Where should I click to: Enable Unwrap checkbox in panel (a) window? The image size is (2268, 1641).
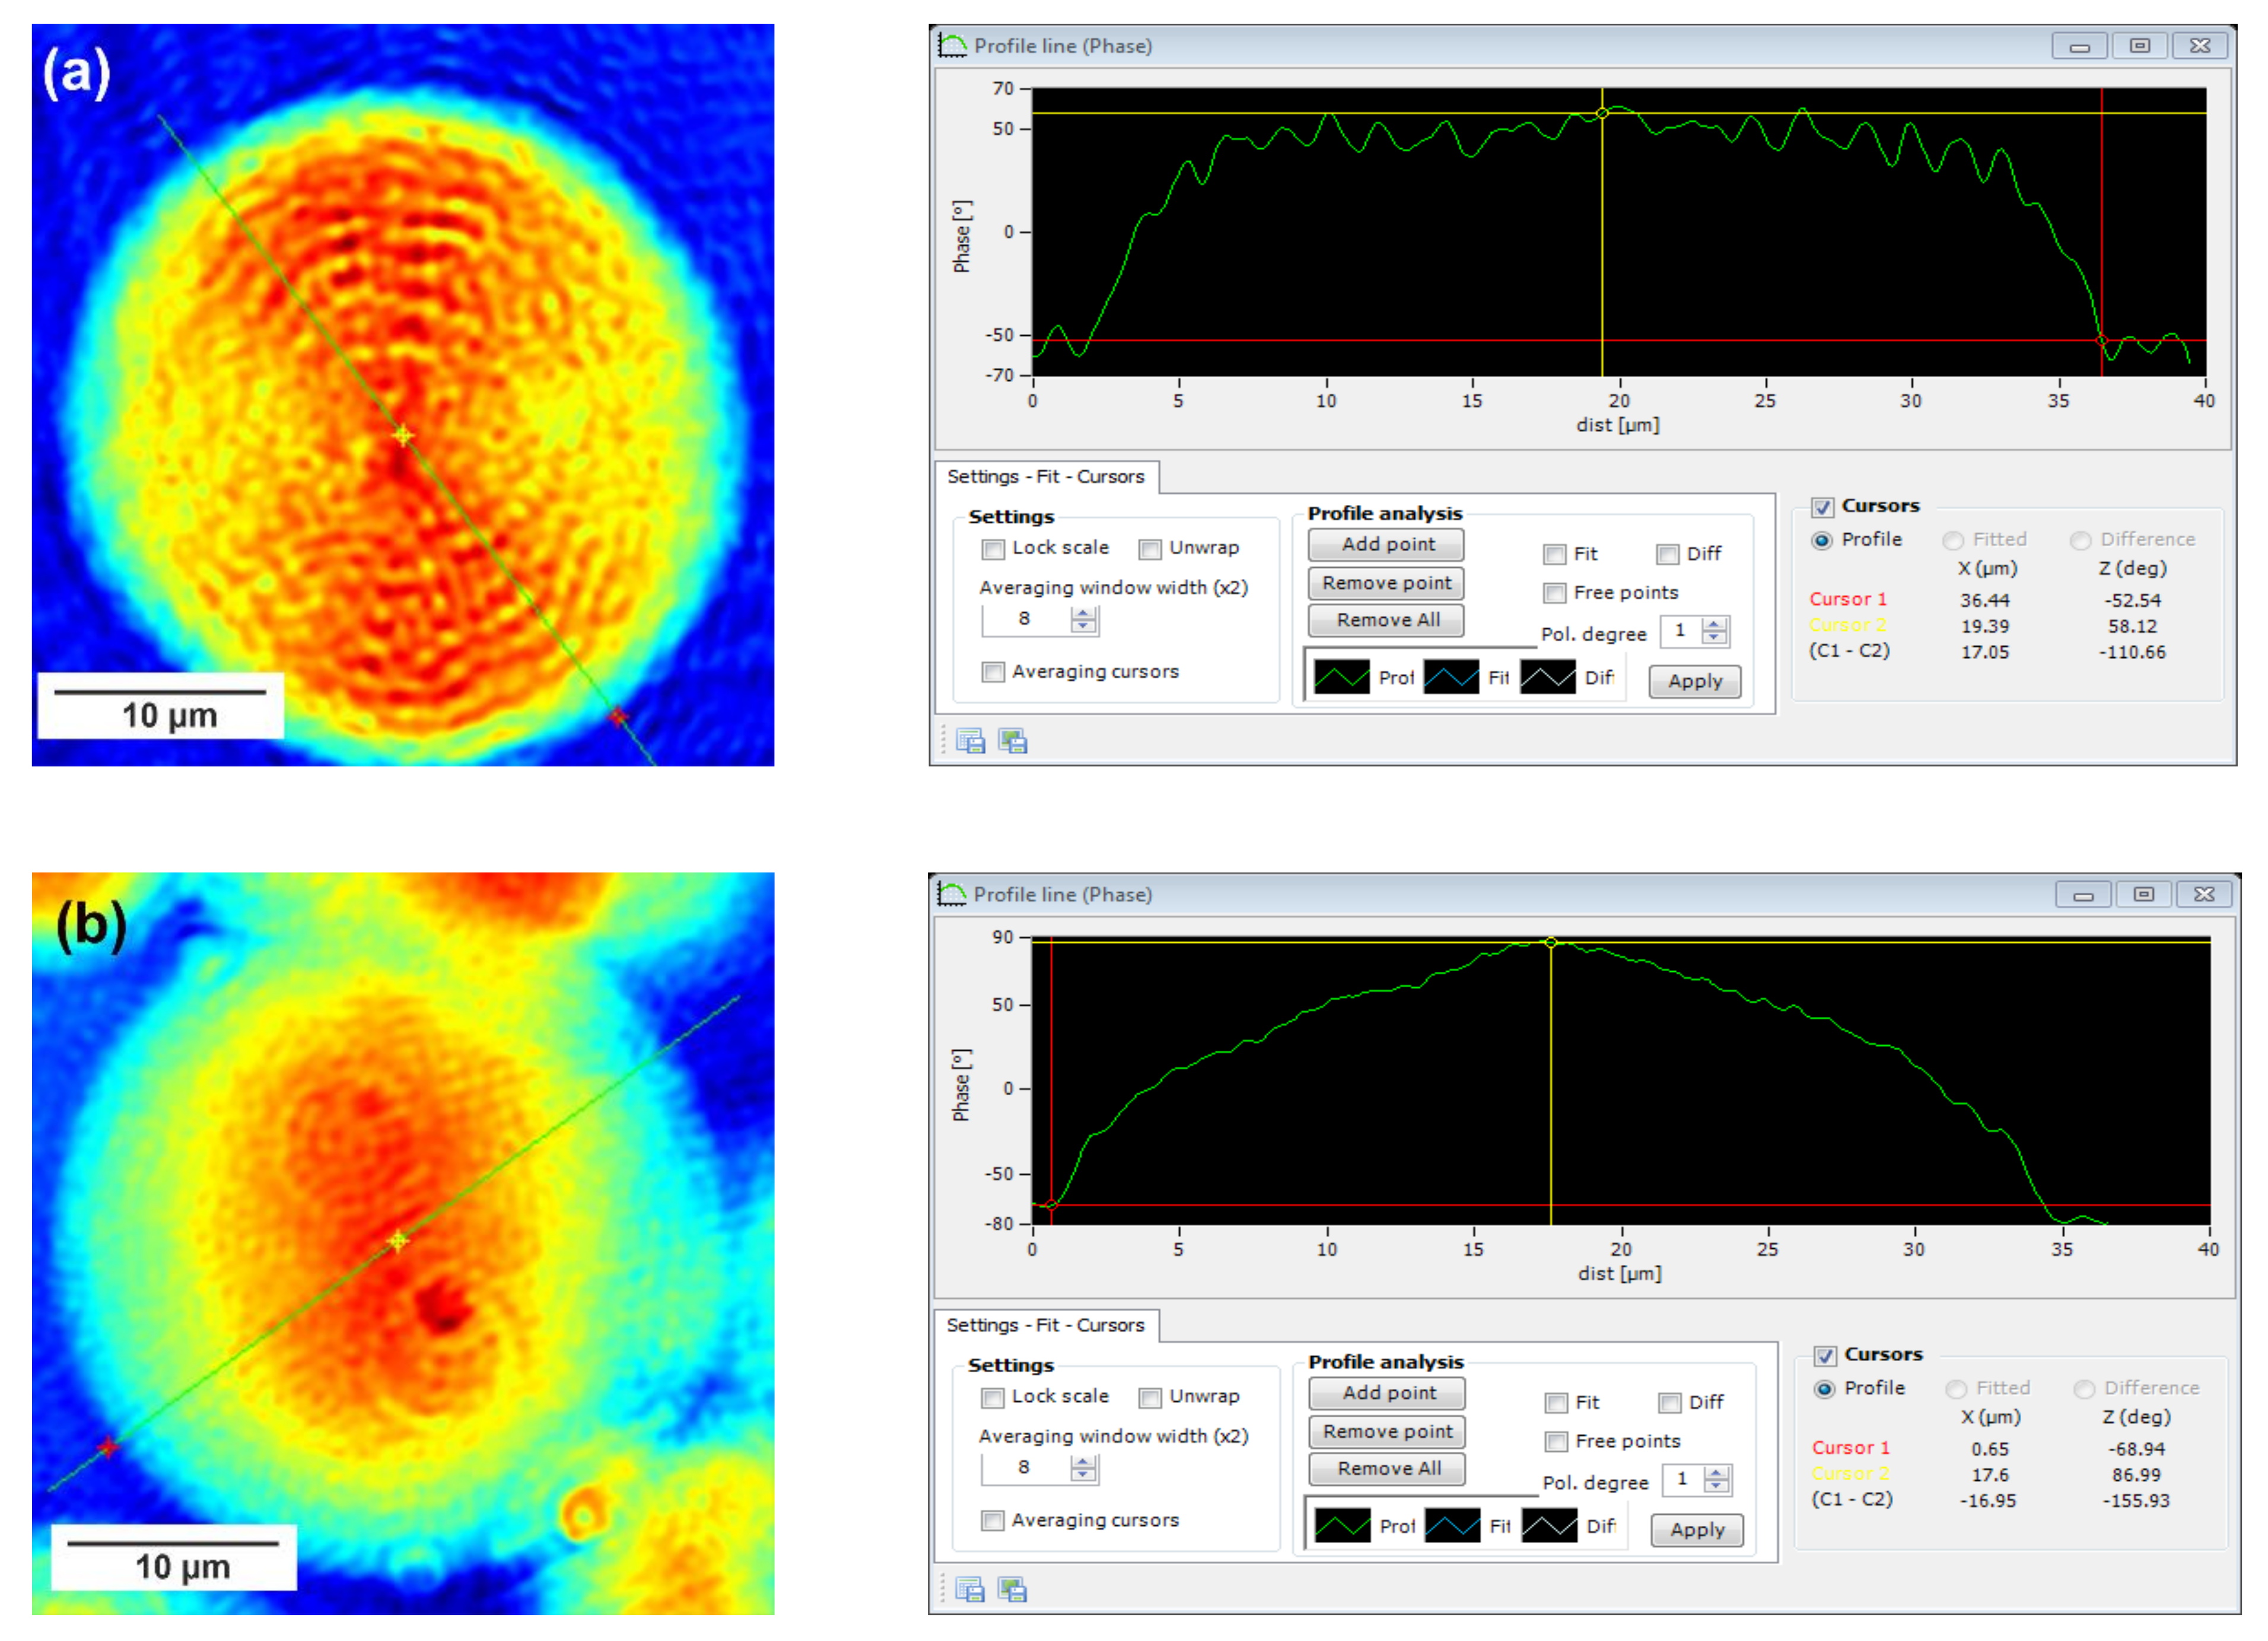click(1150, 549)
